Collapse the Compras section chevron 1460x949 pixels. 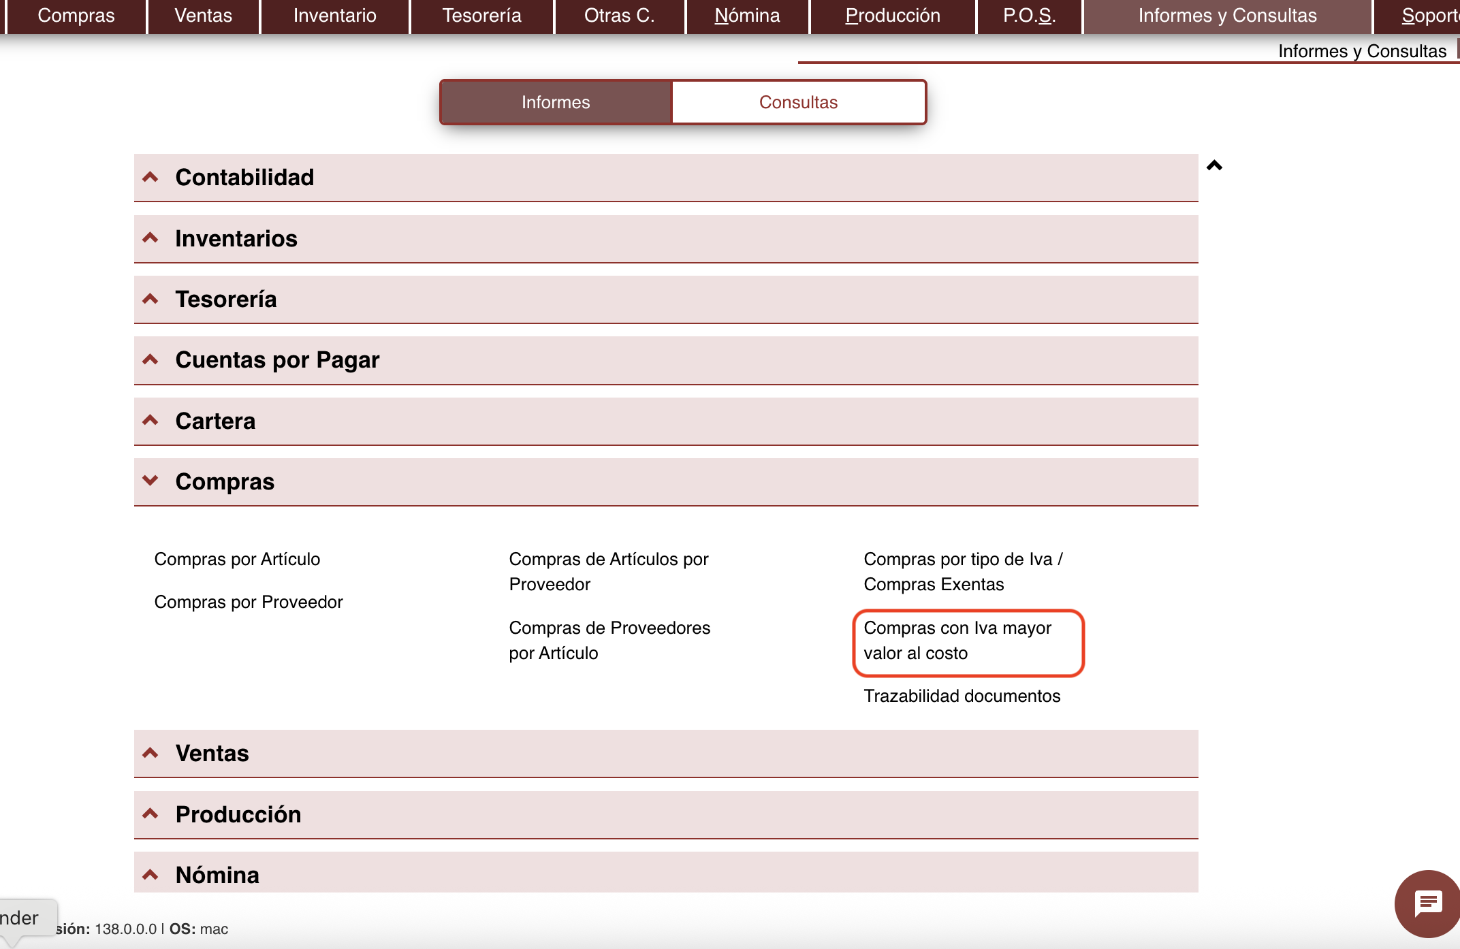coord(150,481)
